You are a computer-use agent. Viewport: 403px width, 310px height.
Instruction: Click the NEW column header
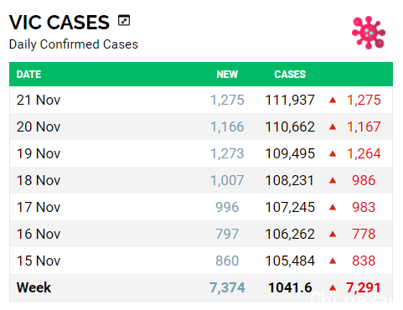[227, 75]
